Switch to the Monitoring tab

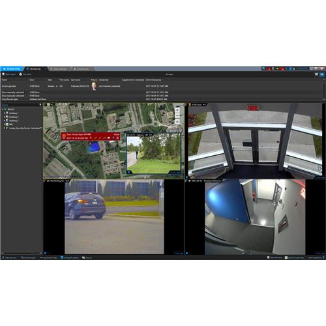coord(35,69)
